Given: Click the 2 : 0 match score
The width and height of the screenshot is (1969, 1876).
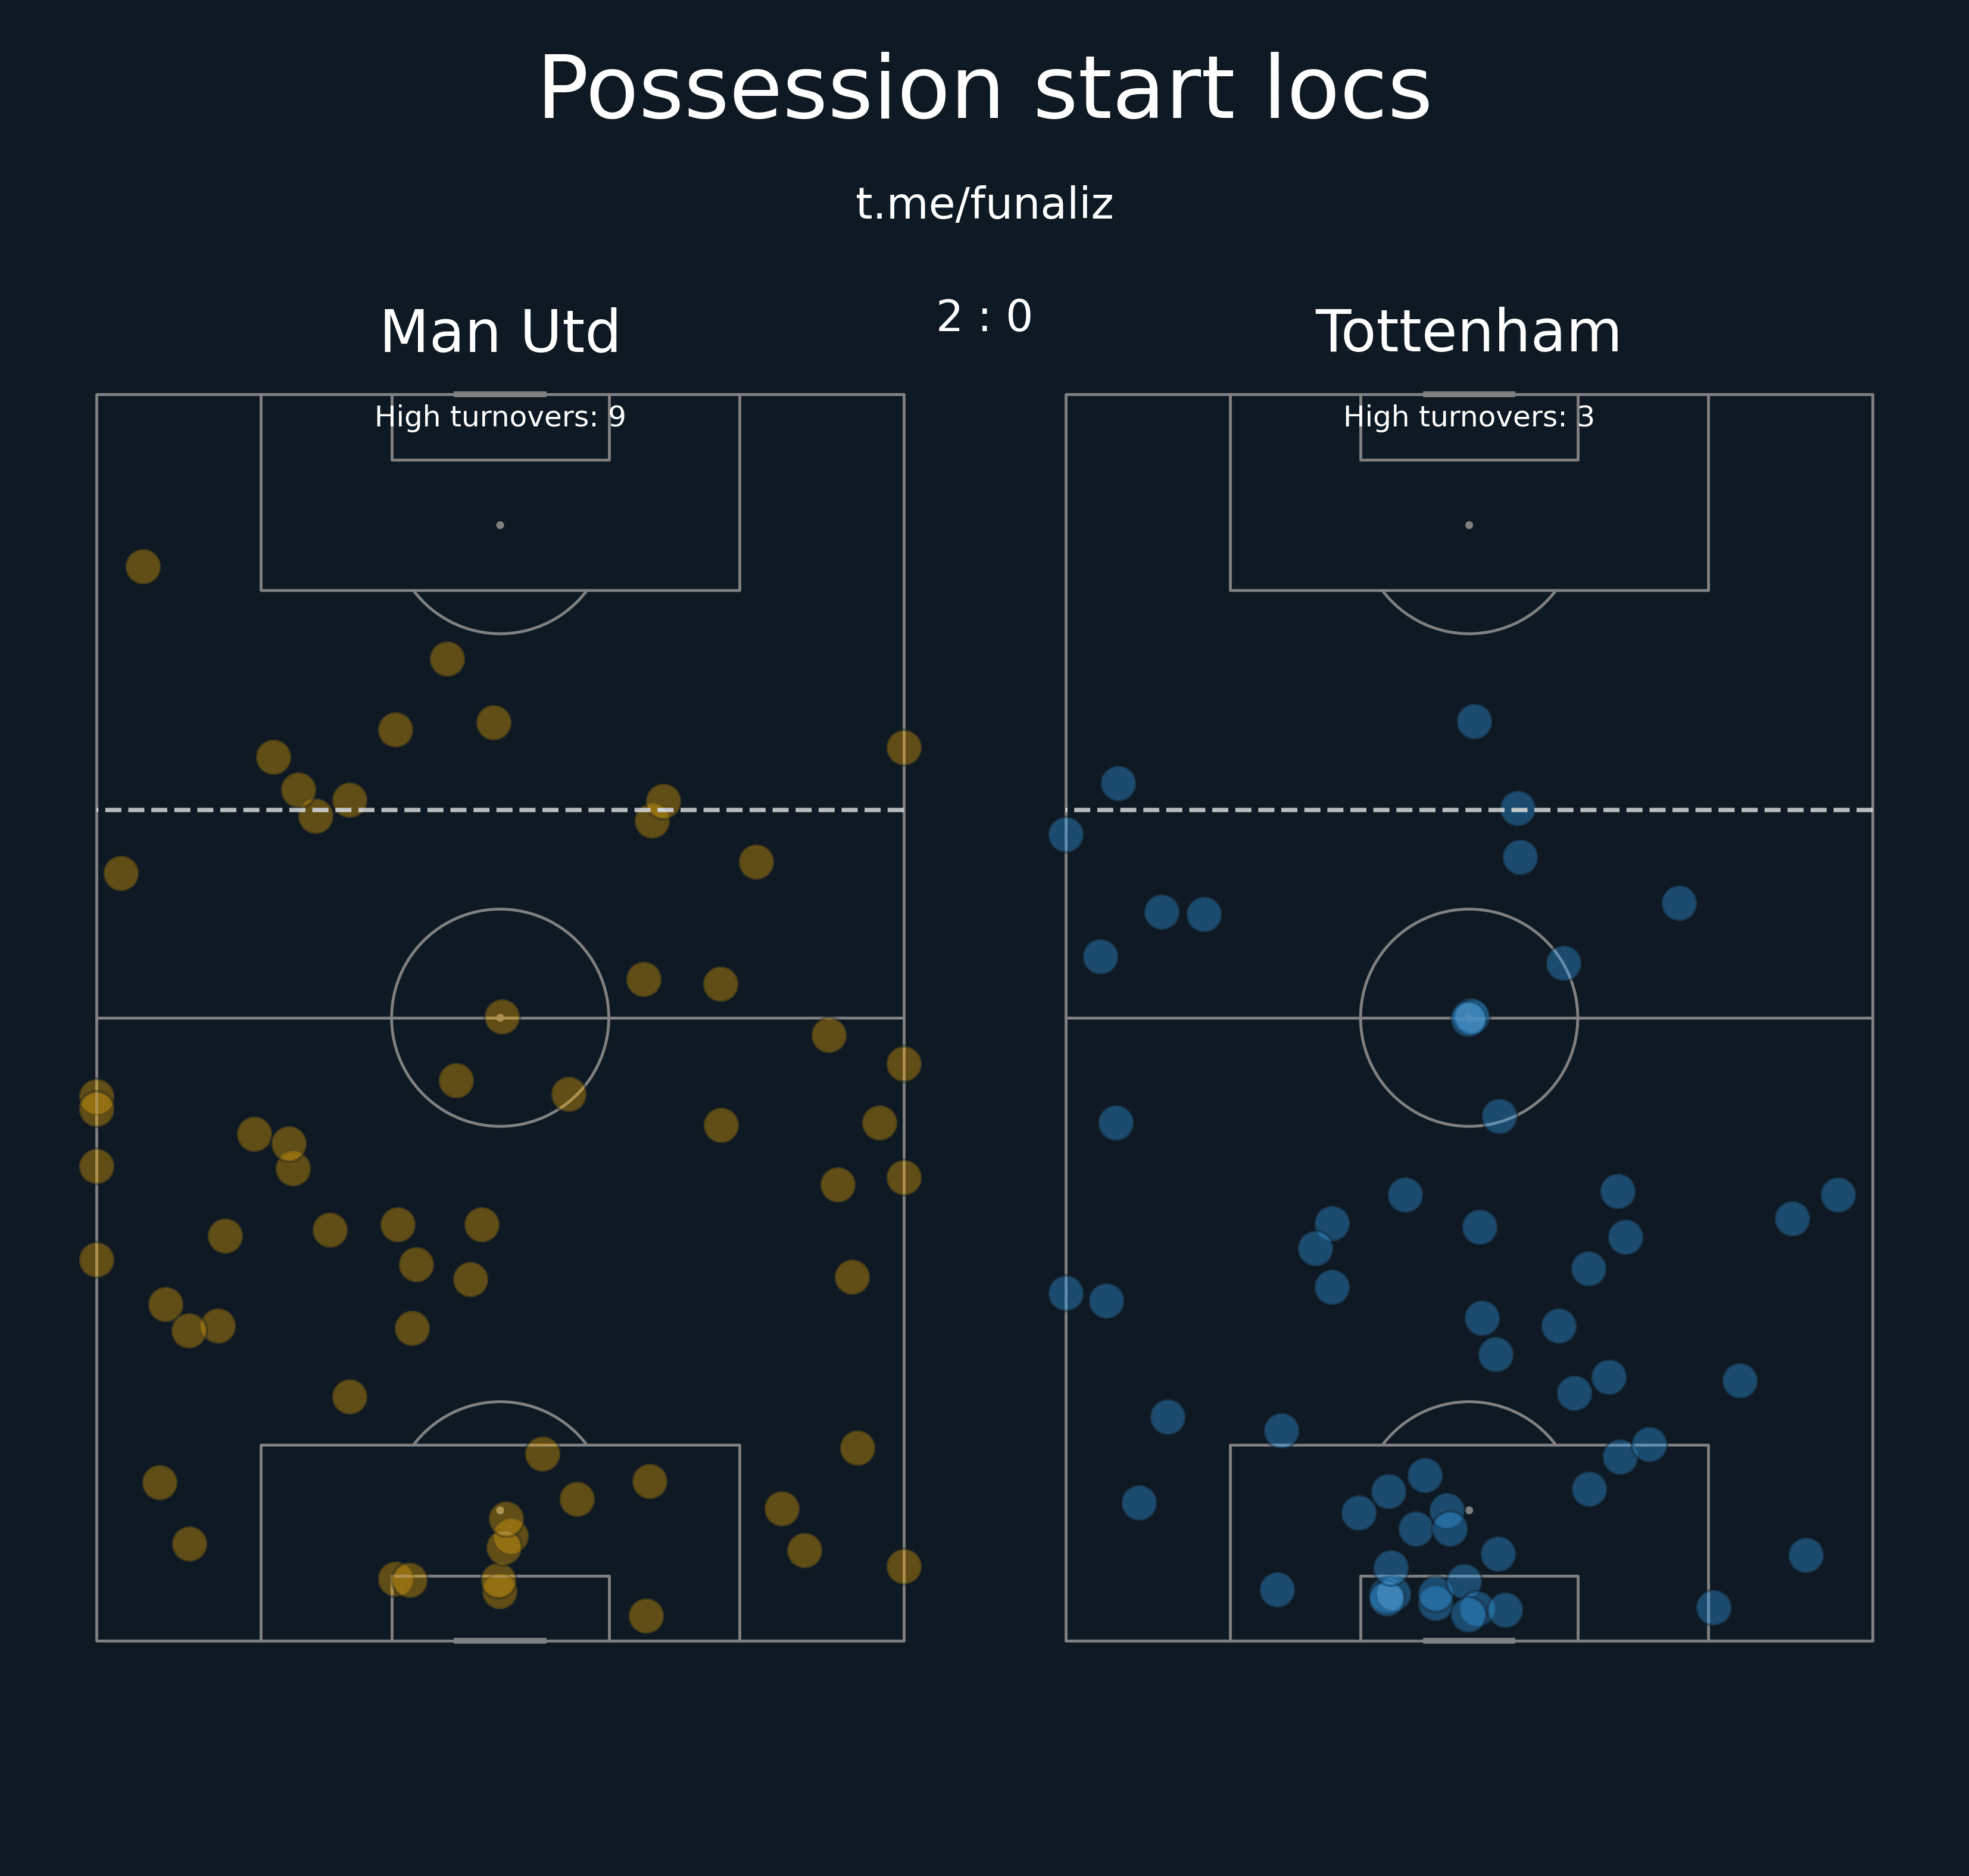Looking at the screenshot, I should coord(984,317).
